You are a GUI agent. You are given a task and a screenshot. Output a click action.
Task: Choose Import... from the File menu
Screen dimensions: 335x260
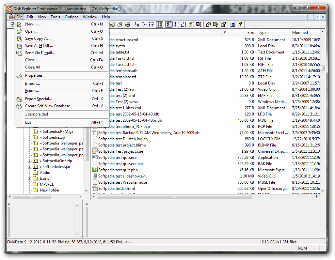61,84
